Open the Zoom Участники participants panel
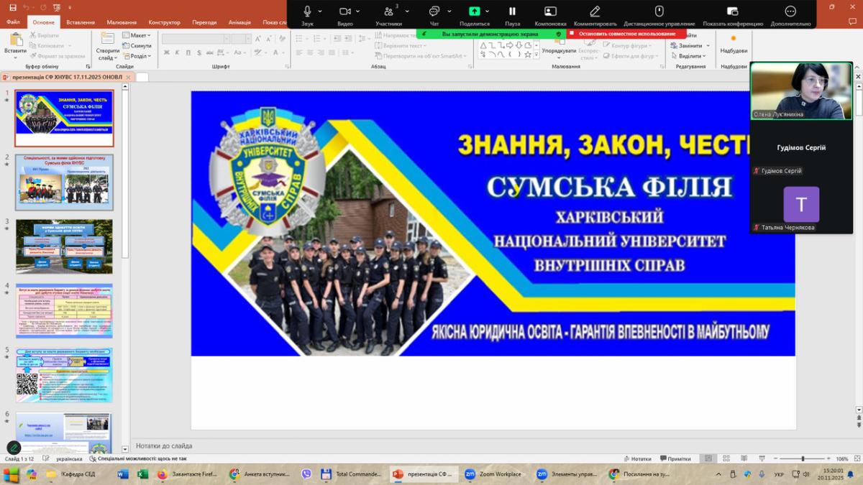The height and width of the screenshot is (485, 863). pyautogui.click(x=388, y=11)
